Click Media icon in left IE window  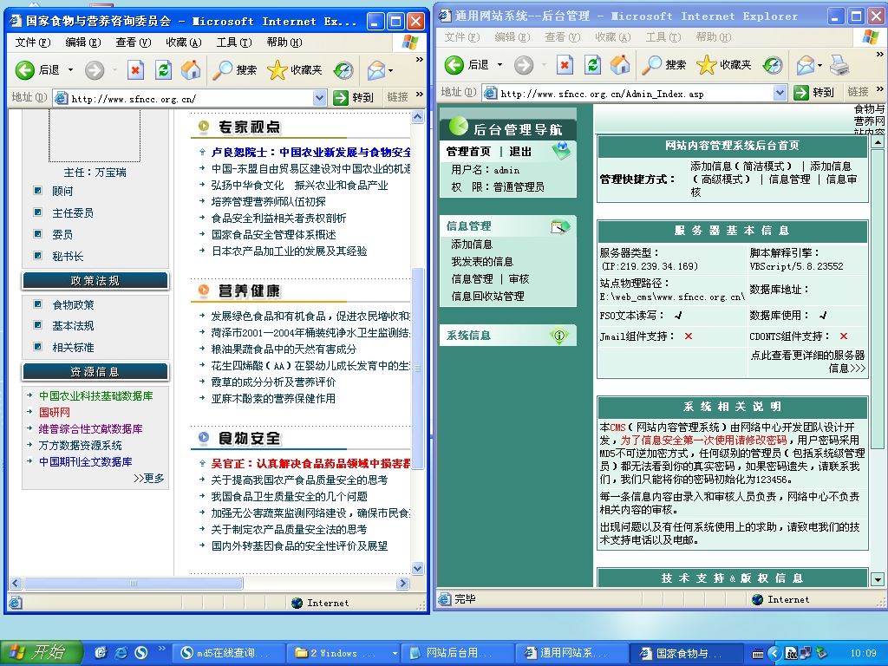coord(343,70)
